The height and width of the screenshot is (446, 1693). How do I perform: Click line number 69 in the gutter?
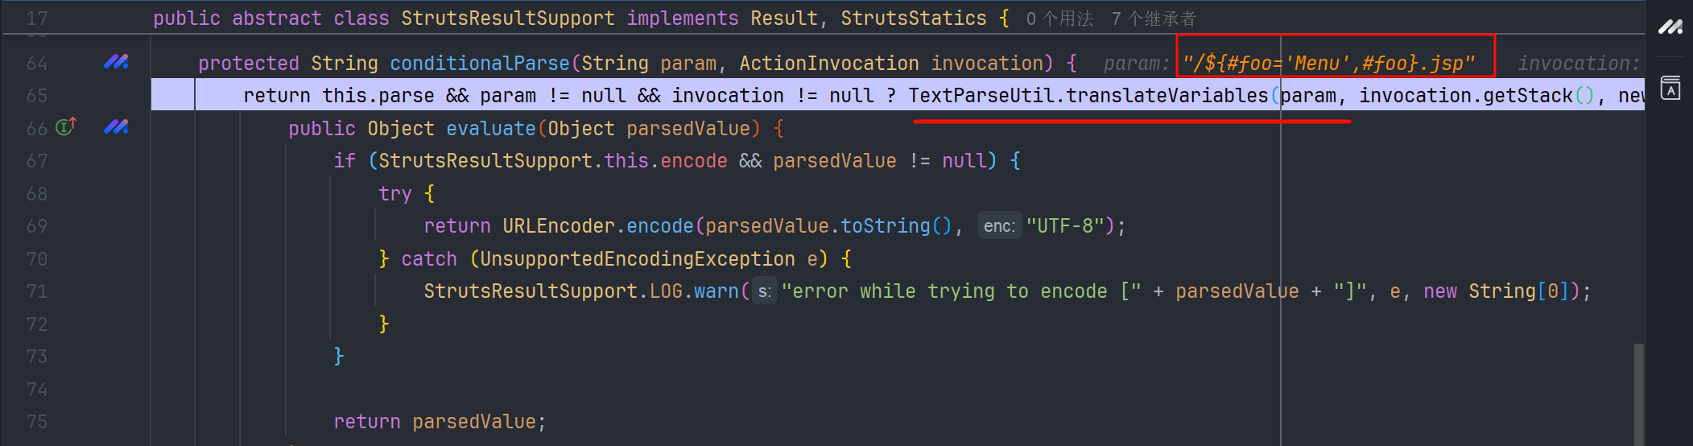pos(37,226)
